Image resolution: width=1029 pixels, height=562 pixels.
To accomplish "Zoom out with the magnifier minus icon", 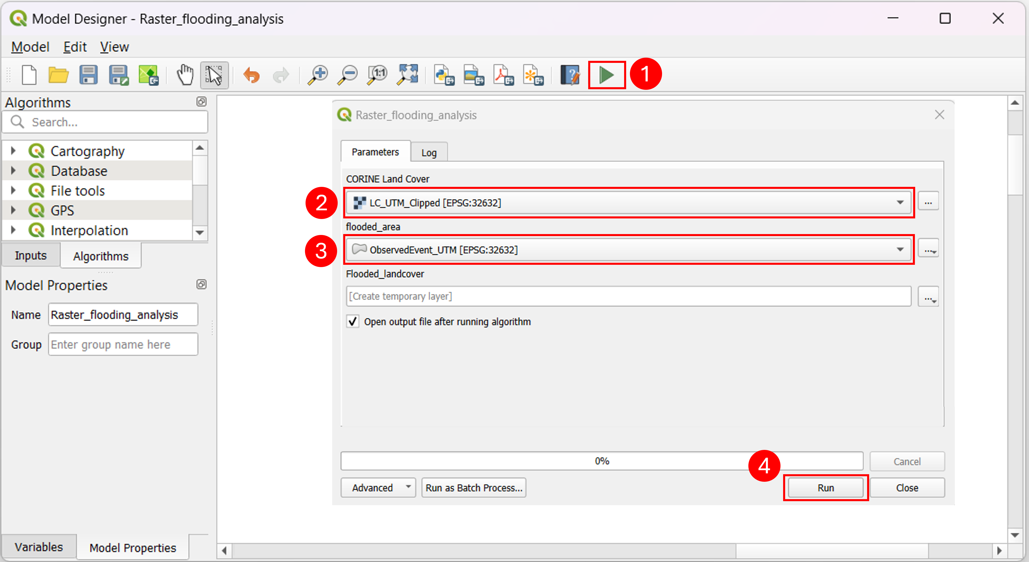I will click(x=347, y=75).
